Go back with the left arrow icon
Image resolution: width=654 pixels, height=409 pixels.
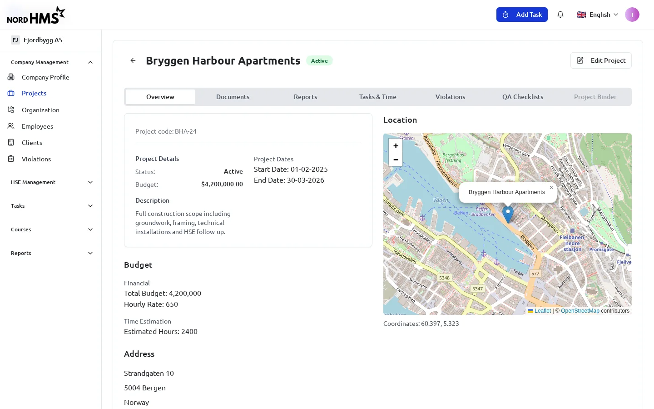(133, 60)
